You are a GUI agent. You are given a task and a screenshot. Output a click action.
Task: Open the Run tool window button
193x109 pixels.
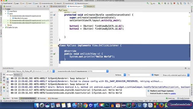(6, 98)
